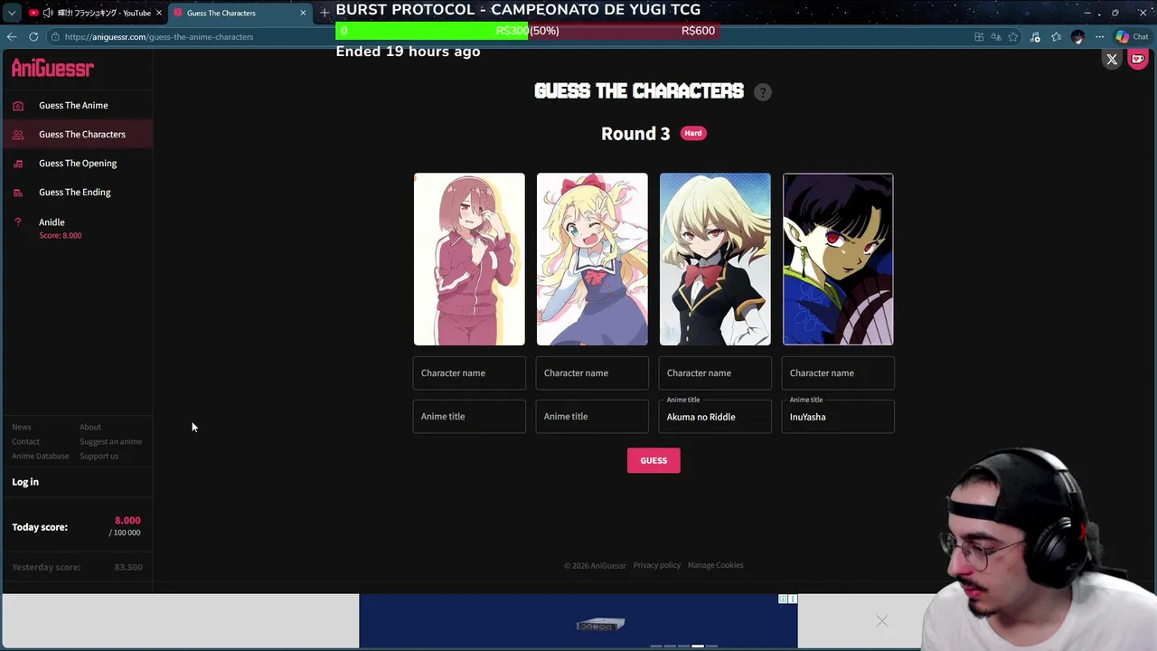Click the Hard difficulty badge
Screen dimensions: 1157x651
(693, 133)
